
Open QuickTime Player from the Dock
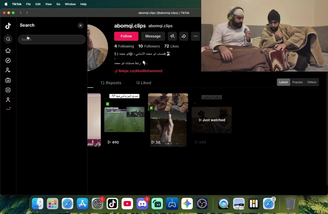224,204
